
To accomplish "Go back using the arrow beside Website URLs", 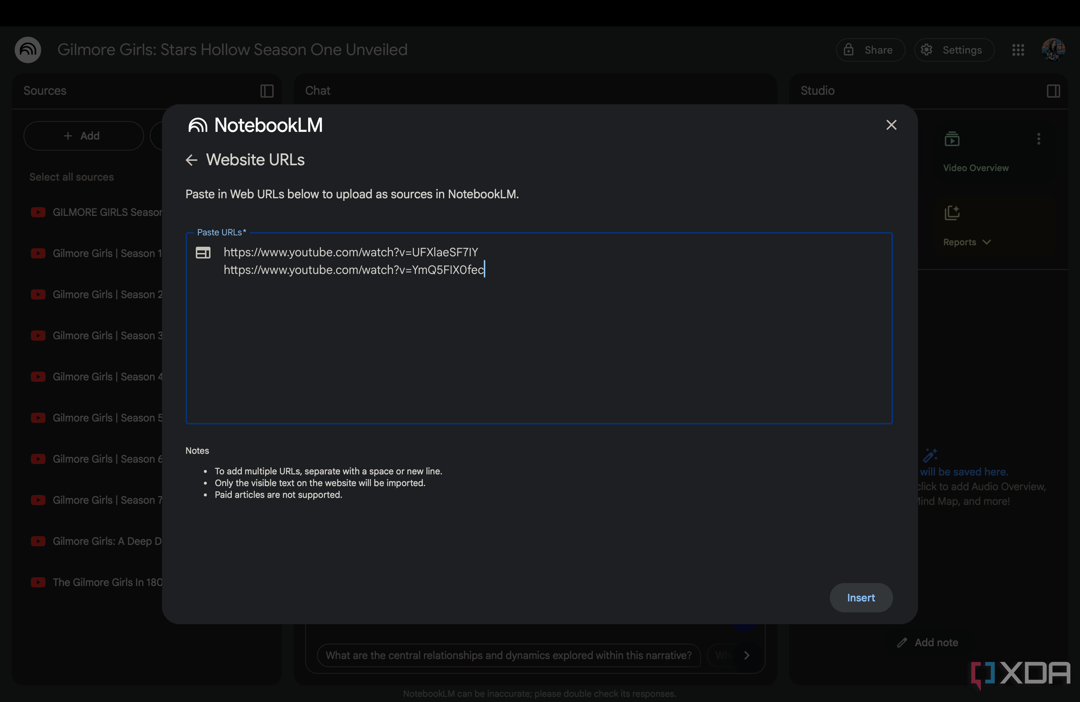I will pos(191,160).
